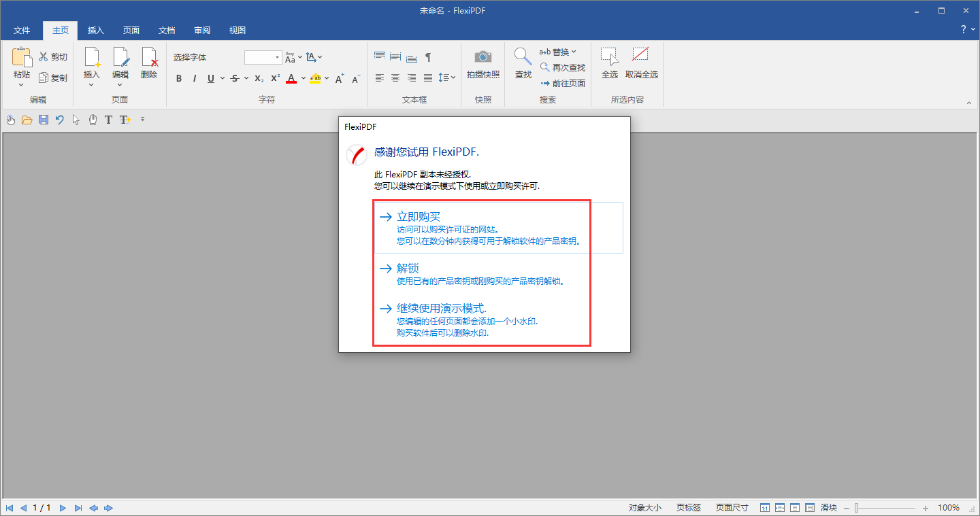Select the arrow pointer tool in quick toolbar
980x516 pixels.
click(76, 120)
